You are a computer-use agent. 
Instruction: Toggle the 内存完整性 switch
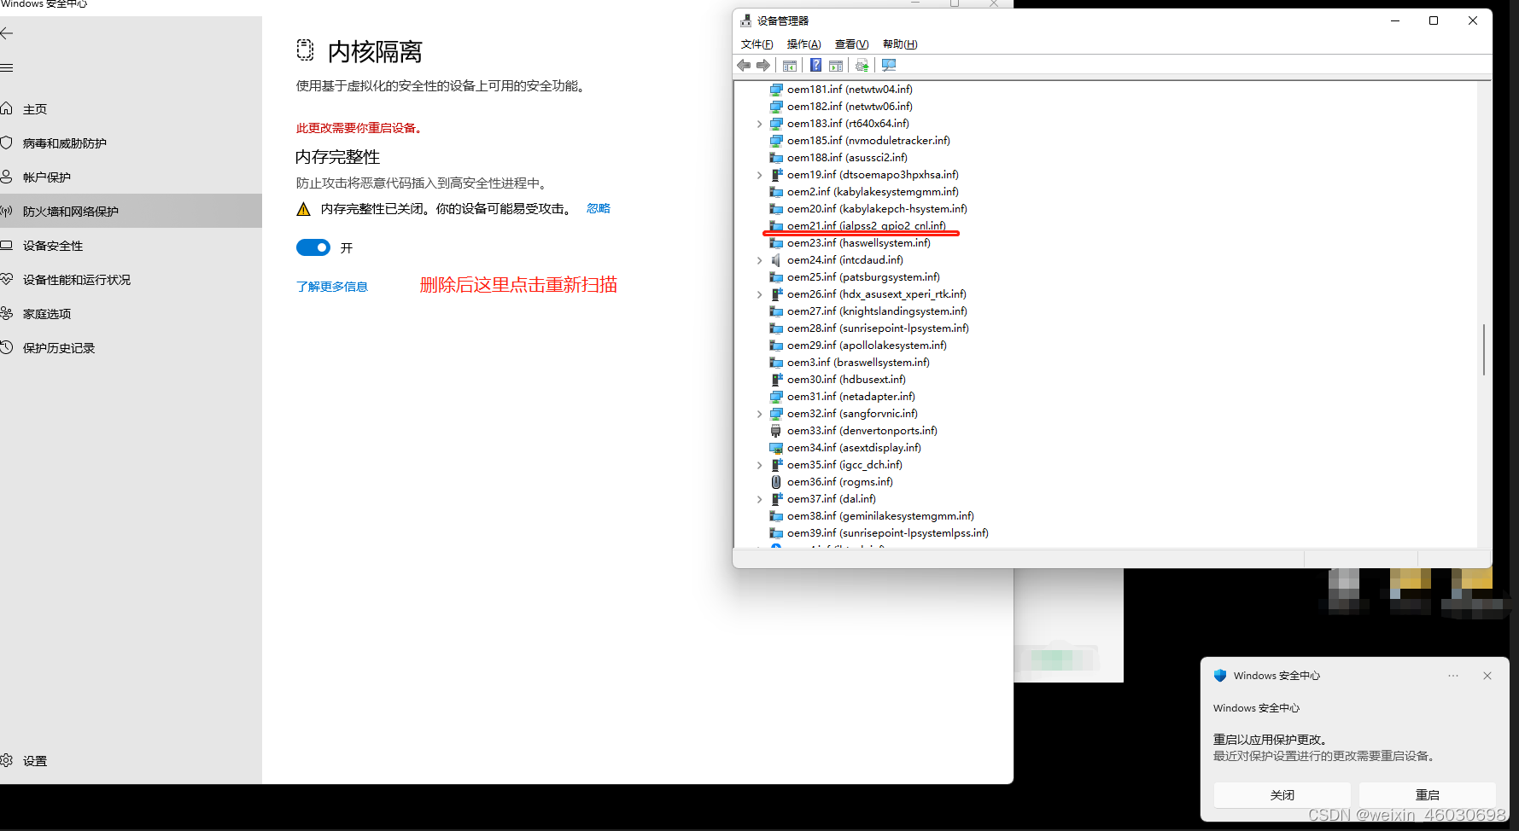[313, 247]
